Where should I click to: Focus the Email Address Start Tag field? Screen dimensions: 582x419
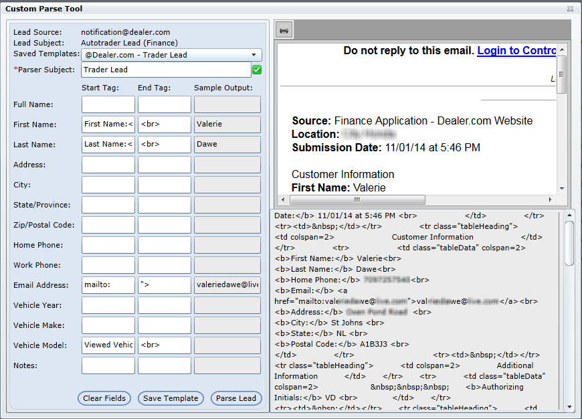pyautogui.click(x=108, y=285)
